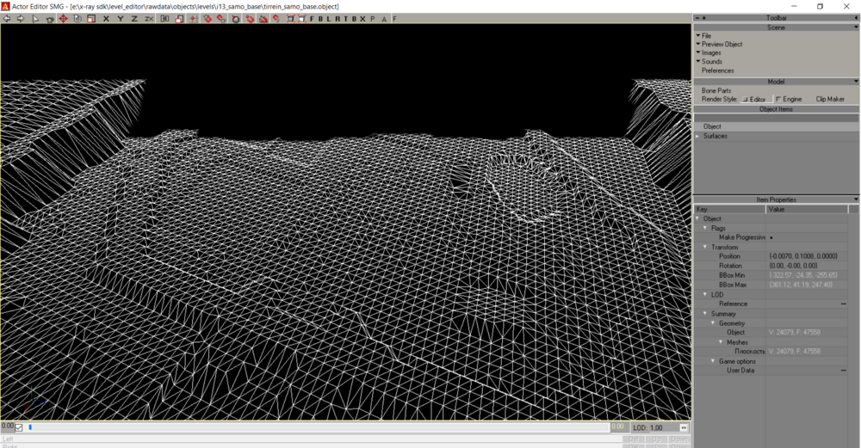
Task: Click the zoom extents selected cube icon
Action: click(x=302, y=19)
